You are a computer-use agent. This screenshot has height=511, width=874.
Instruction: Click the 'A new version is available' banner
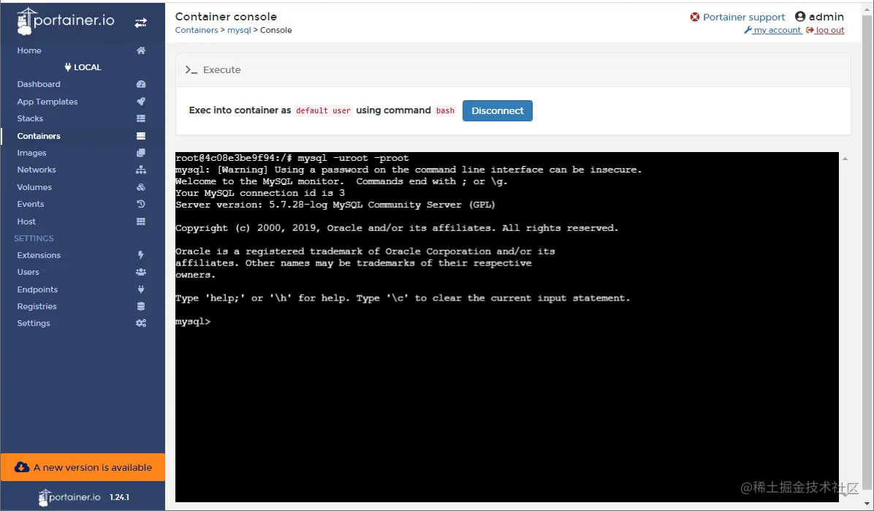[x=83, y=467]
